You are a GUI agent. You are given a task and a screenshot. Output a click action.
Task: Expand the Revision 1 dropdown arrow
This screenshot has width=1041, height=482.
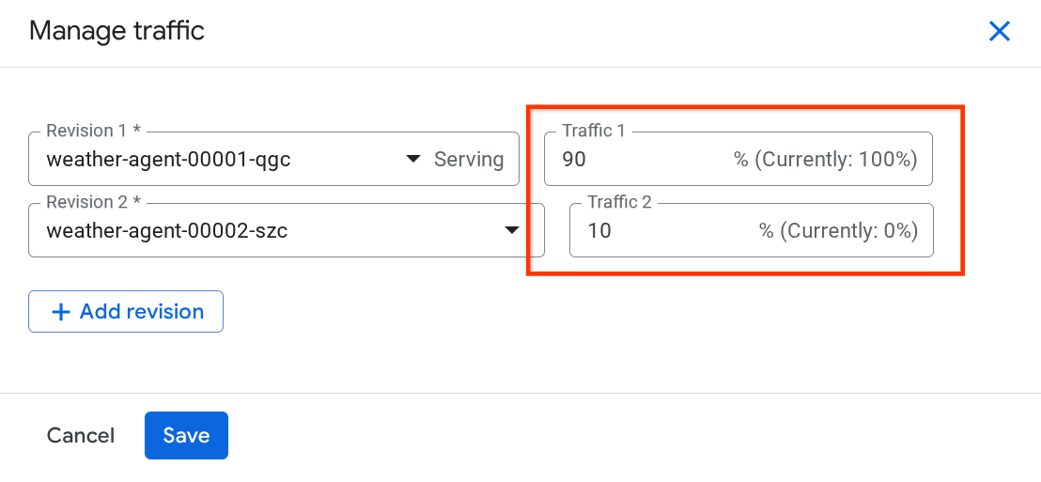tap(412, 160)
